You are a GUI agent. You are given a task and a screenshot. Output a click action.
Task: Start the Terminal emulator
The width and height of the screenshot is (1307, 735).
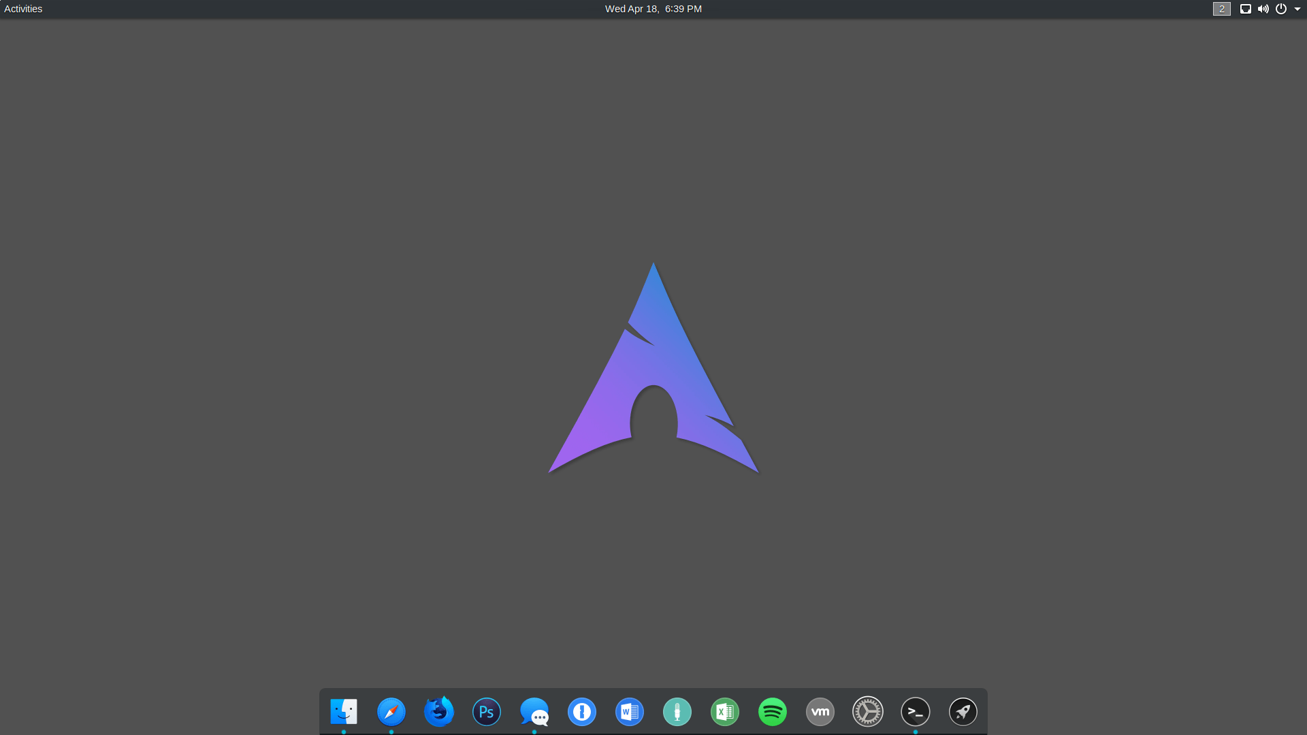(x=915, y=712)
